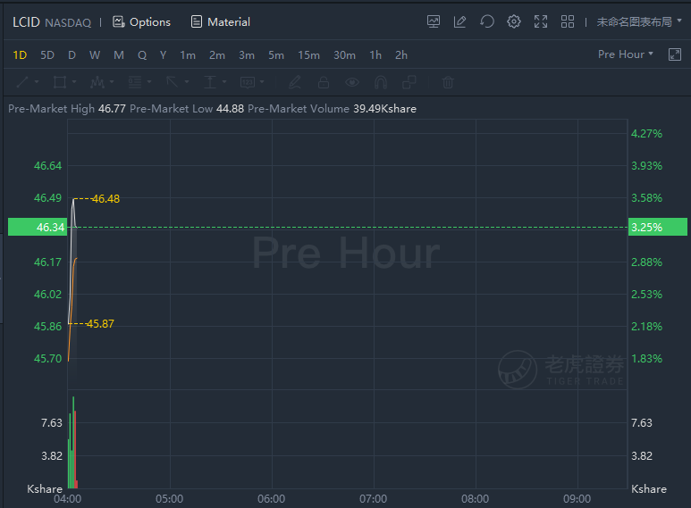The width and height of the screenshot is (691, 508).
Task: Select the wave pattern drawing tool
Action: 97,82
